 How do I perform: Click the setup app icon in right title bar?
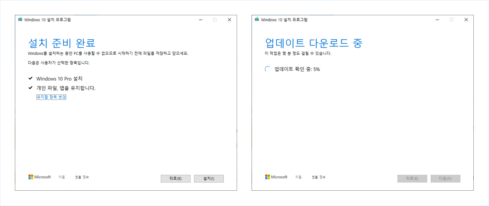click(x=257, y=19)
